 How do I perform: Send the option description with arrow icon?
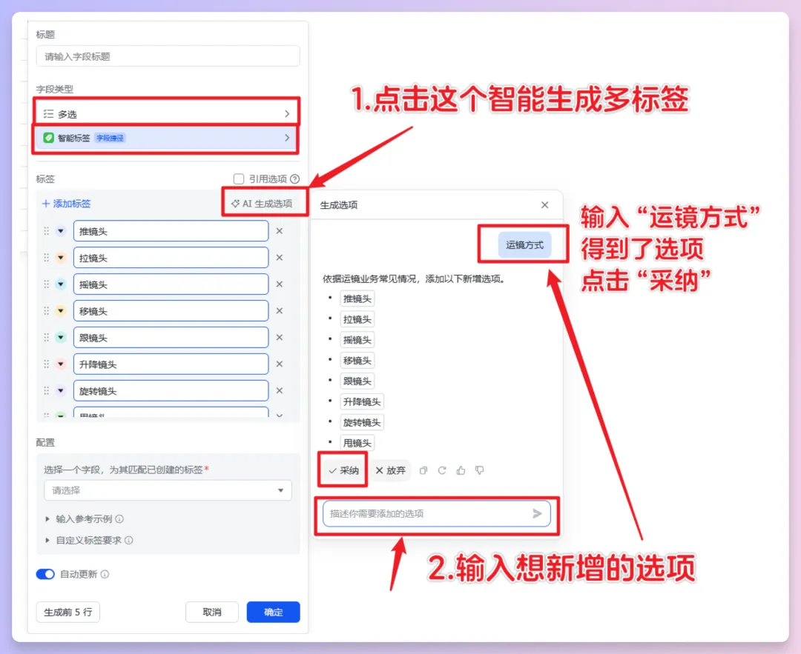click(538, 513)
